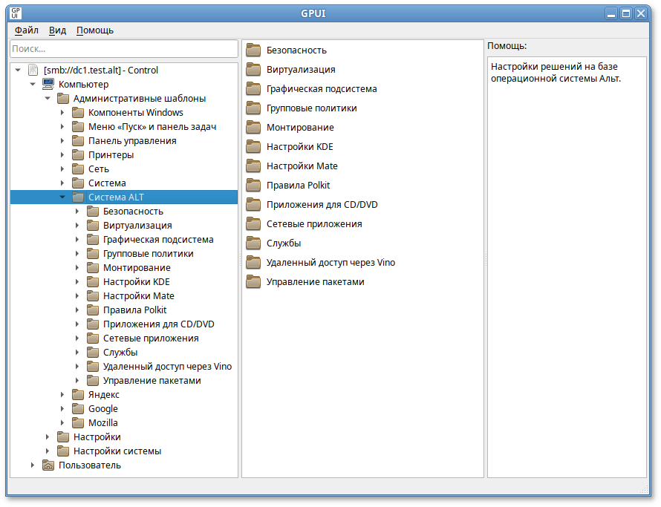
Task: Collapse the Система ALT tree node
Action: coord(62,197)
